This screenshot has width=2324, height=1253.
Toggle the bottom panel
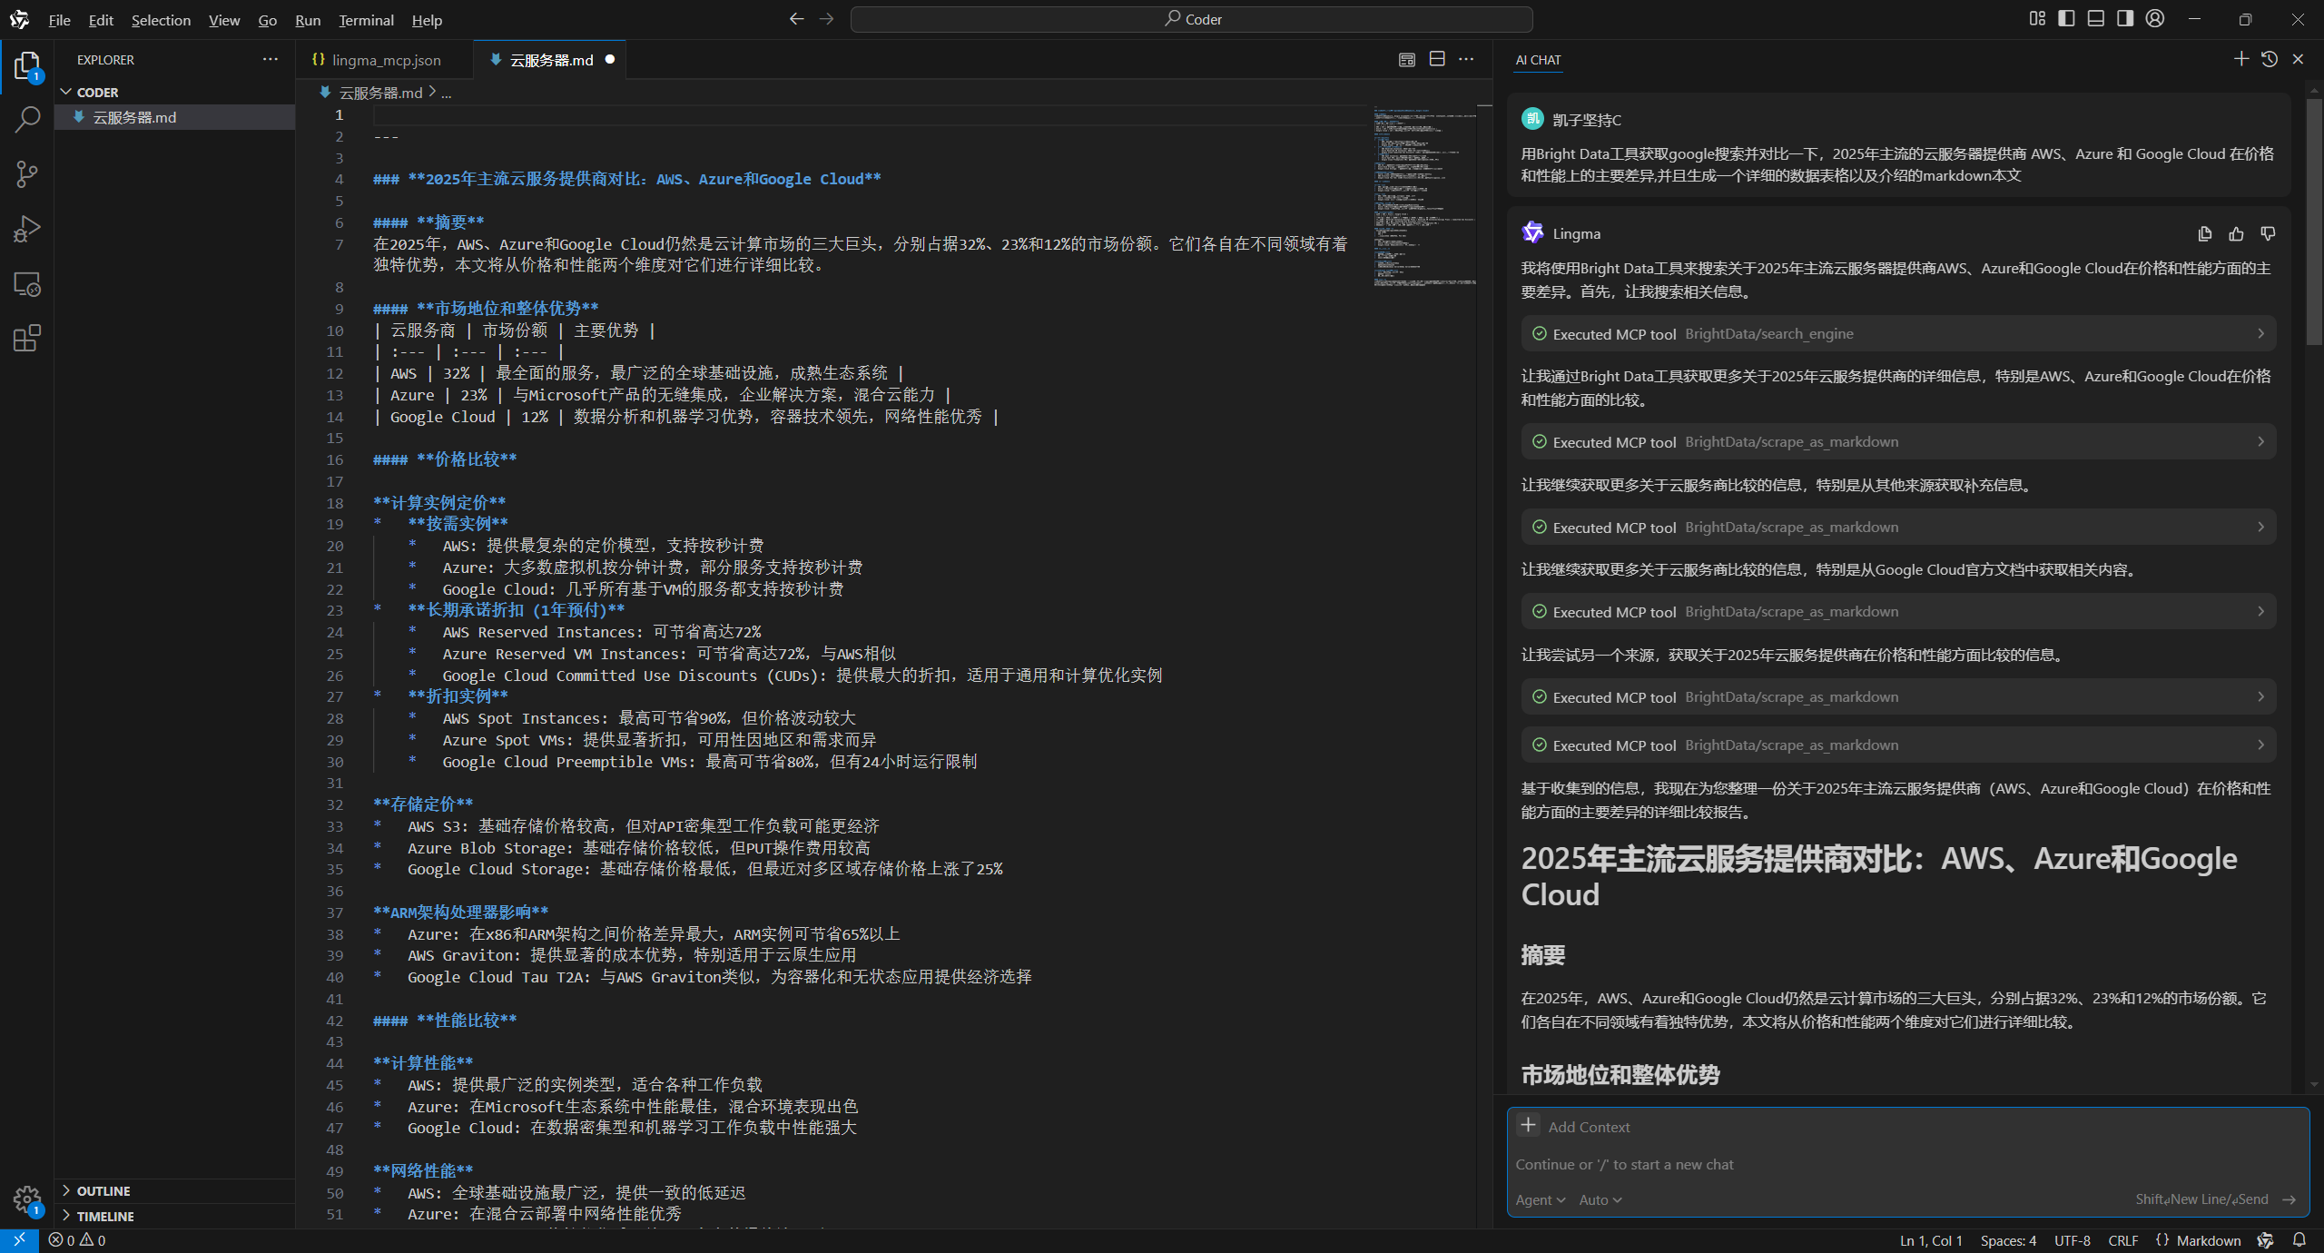2096,19
